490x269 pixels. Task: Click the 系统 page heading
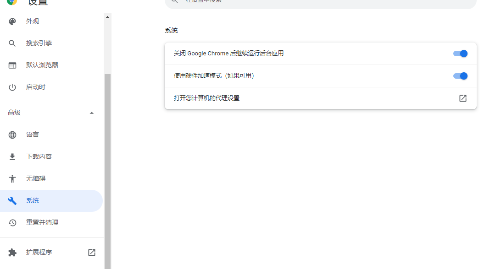click(171, 31)
